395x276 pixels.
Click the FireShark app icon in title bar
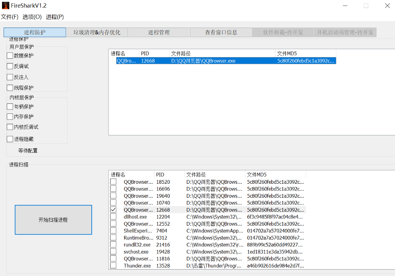click(5, 5)
